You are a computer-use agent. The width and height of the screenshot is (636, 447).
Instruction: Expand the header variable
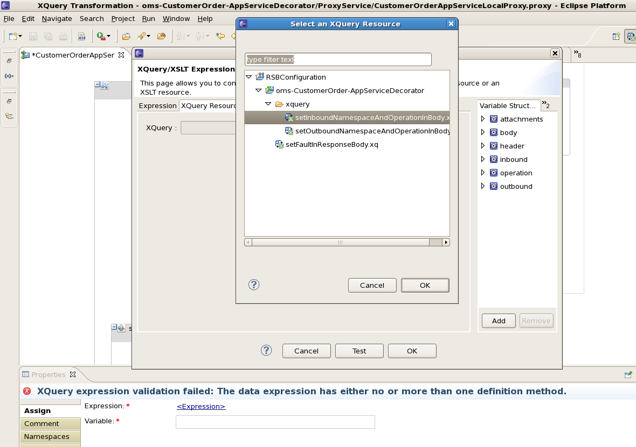click(483, 145)
